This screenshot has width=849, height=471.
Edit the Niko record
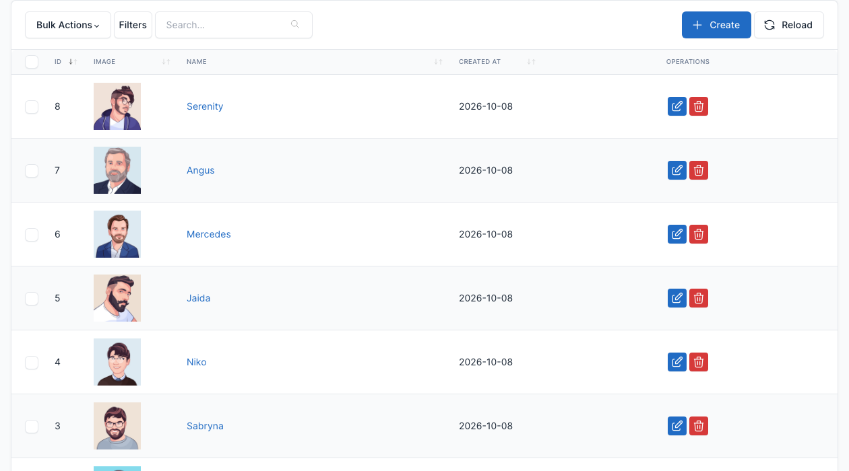coord(677,362)
